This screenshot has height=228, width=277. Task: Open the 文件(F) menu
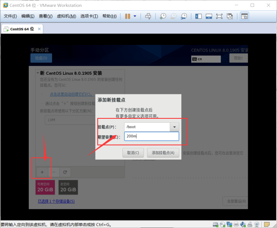10,16
